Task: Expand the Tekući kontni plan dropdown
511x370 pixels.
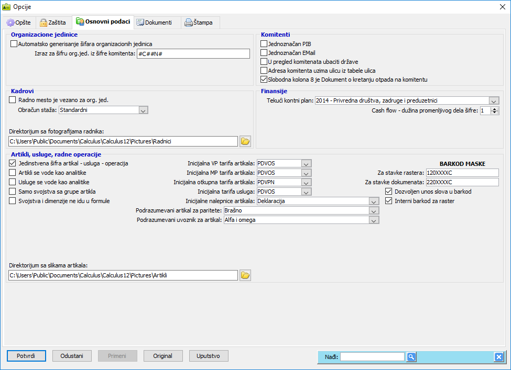Action: [494, 100]
